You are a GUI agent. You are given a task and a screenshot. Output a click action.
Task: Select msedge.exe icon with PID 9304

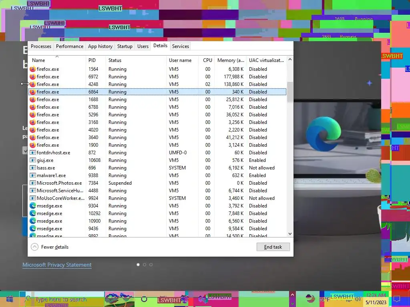(33, 206)
